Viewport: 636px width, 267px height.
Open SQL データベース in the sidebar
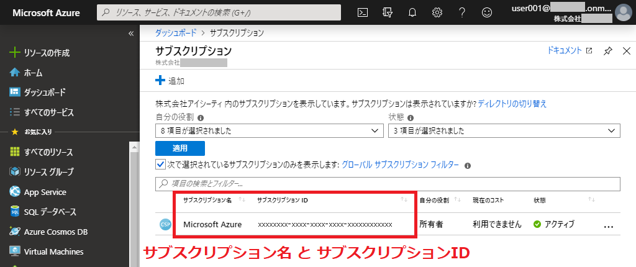tap(43, 212)
